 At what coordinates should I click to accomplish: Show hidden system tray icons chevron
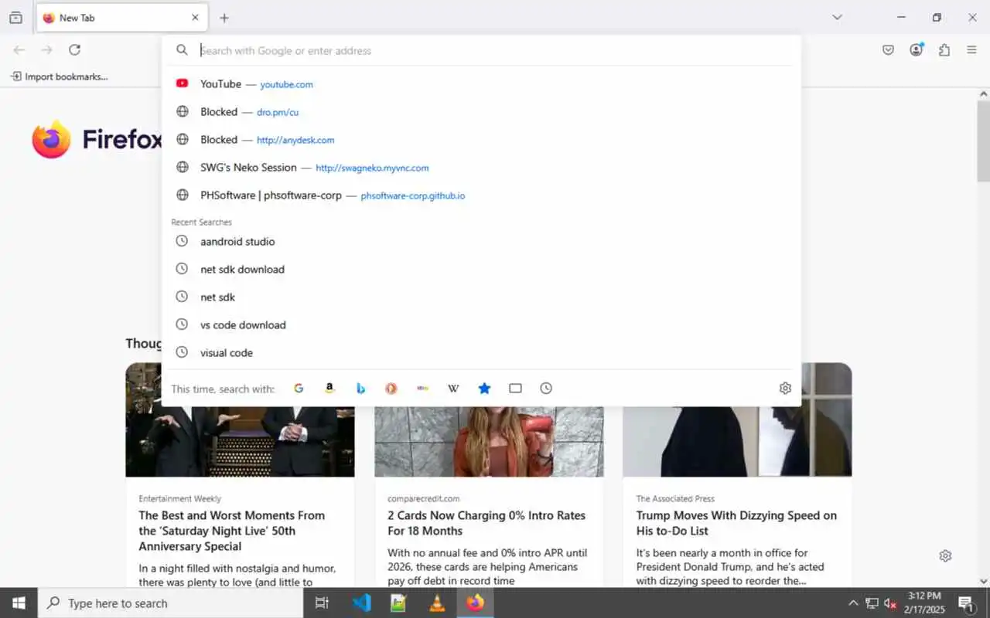coord(853,603)
